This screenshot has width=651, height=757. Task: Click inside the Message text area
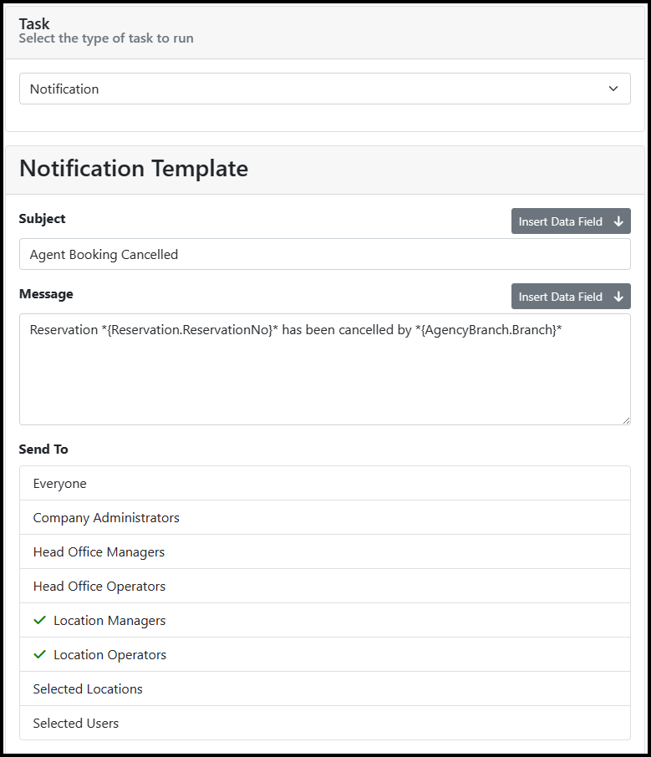click(324, 369)
